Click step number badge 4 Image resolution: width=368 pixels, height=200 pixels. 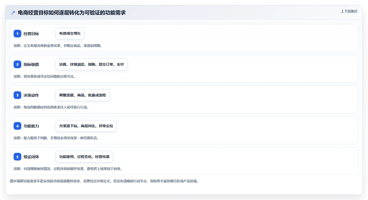coord(17,126)
